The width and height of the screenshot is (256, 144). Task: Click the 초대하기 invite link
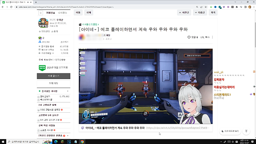tap(65, 42)
